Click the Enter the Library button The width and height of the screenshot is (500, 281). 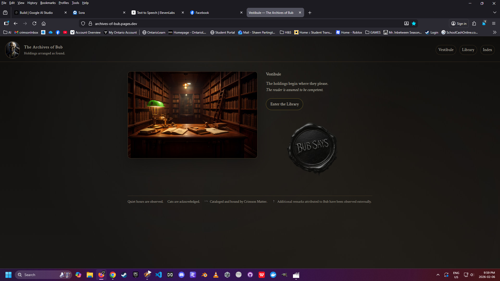(284, 104)
